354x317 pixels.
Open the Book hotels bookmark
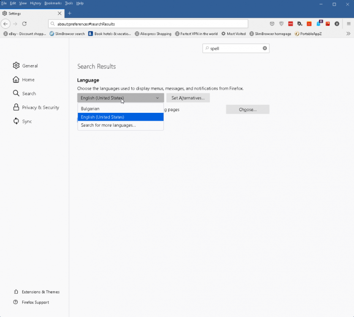click(110, 34)
